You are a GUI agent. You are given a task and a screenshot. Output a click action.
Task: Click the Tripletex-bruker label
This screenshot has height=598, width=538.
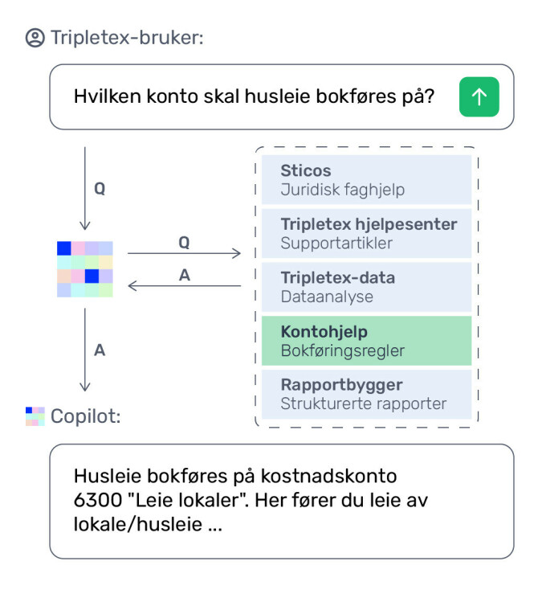coord(126,38)
